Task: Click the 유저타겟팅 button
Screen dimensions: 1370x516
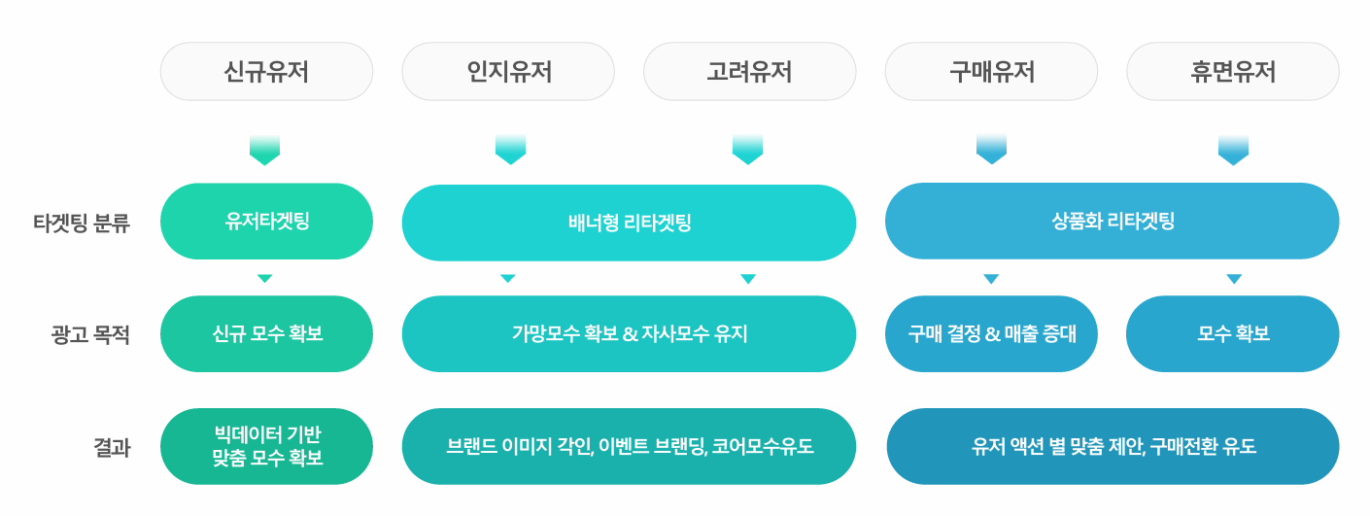Action: 266,222
